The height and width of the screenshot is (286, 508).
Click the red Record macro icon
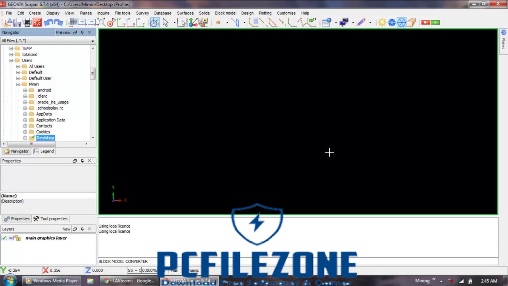point(426,23)
